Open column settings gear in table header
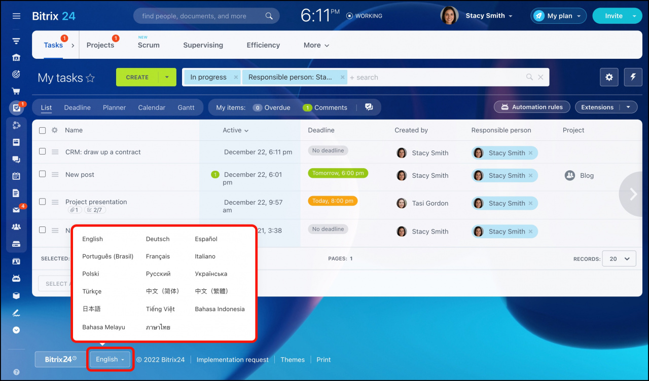Image resolution: width=649 pixels, height=381 pixels. point(55,130)
